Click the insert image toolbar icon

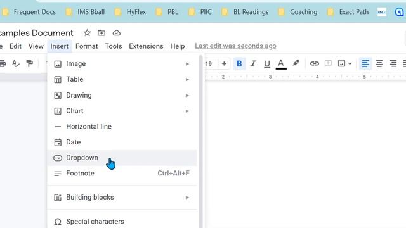tap(341, 63)
